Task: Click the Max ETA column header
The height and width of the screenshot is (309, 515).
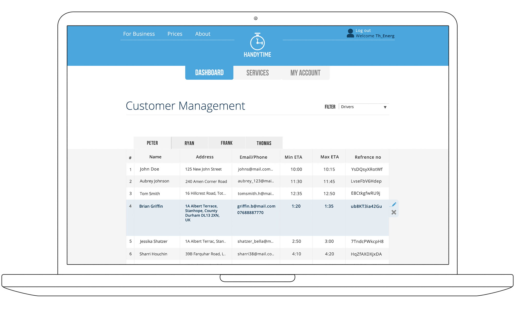Action: [x=330, y=157]
